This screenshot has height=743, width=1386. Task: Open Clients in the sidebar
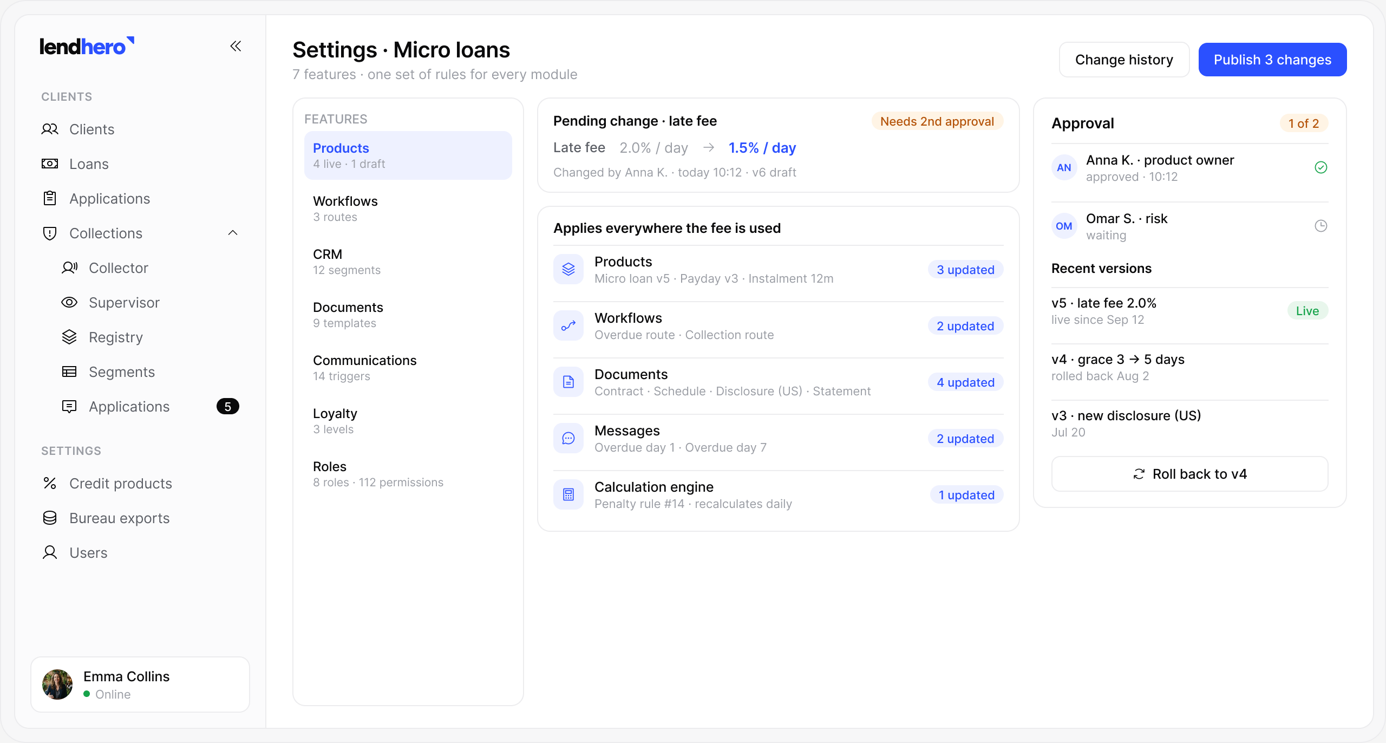click(140, 129)
